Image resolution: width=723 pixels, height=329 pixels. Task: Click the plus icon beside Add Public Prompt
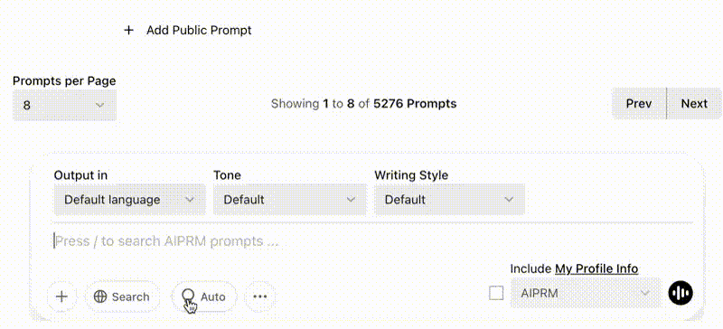pos(128,31)
